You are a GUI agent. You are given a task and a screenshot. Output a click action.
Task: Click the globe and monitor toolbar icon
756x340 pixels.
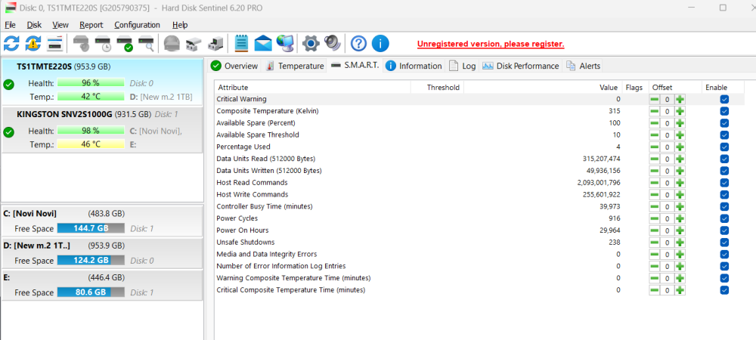click(285, 44)
